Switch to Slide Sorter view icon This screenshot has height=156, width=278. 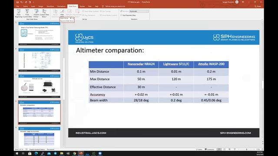coord(224,149)
